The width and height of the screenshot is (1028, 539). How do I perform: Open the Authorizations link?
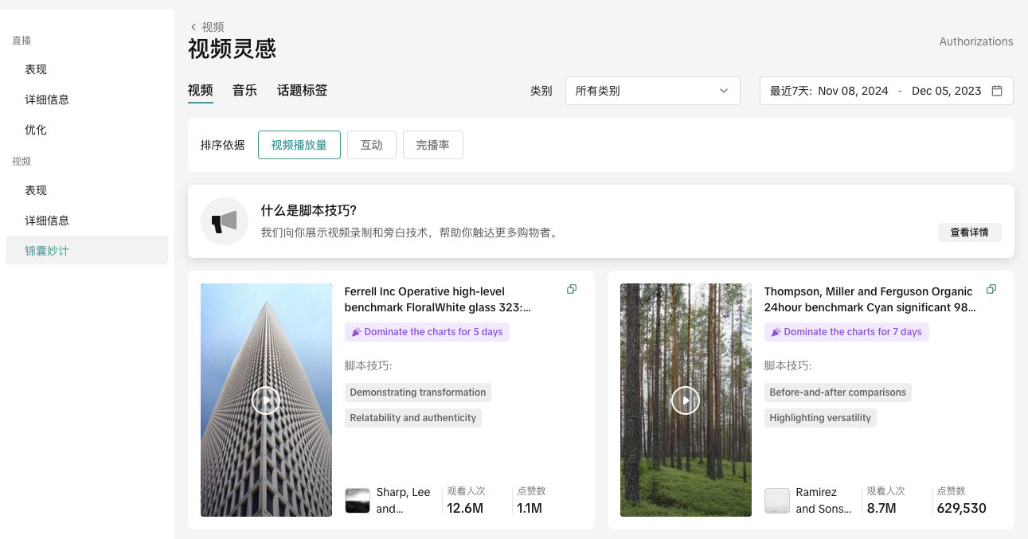(x=975, y=41)
